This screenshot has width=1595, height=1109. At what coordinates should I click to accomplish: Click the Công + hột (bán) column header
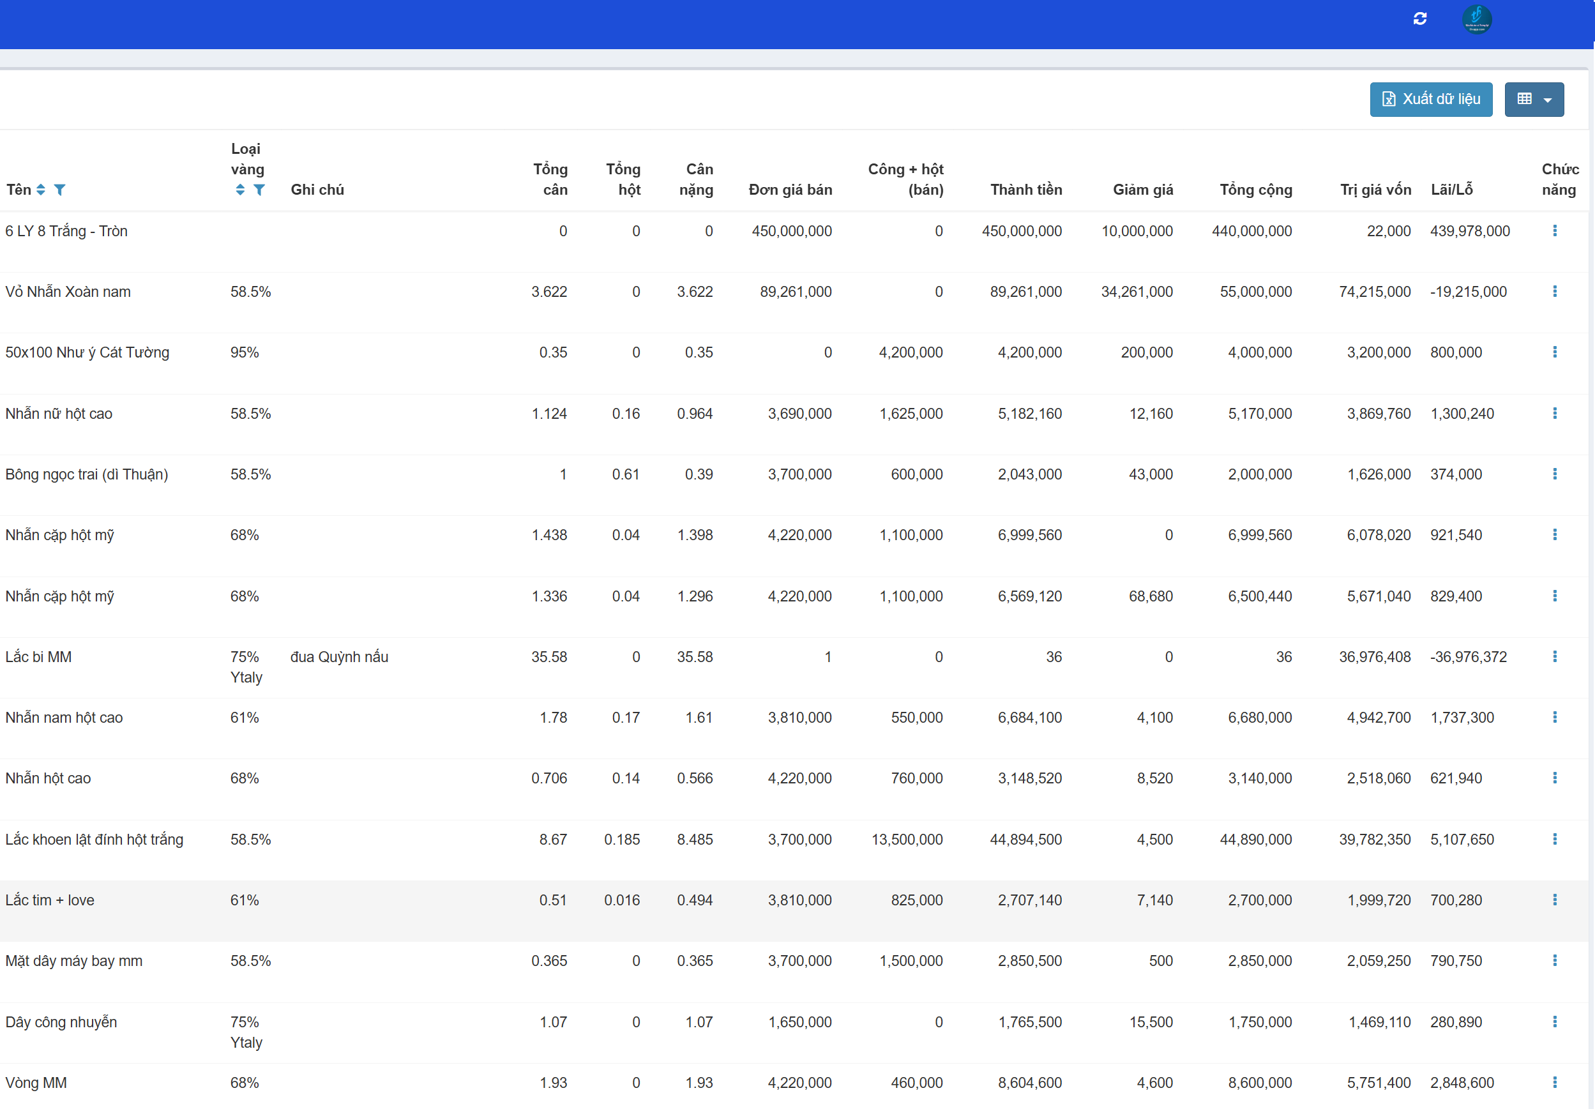[906, 179]
